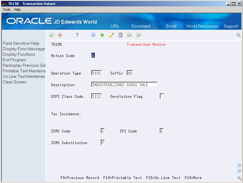Click F9=Previous Record function key

(80, 178)
